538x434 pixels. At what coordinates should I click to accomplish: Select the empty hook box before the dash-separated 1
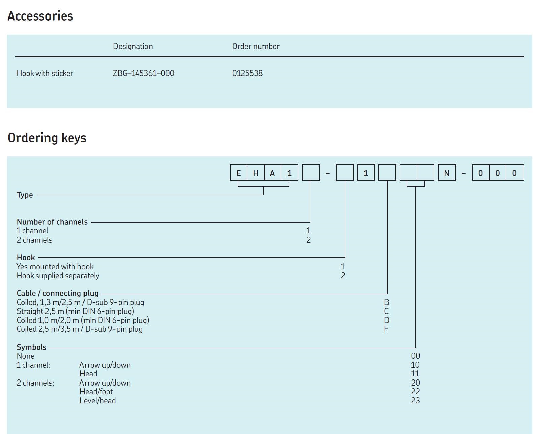[x=344, y=173]
